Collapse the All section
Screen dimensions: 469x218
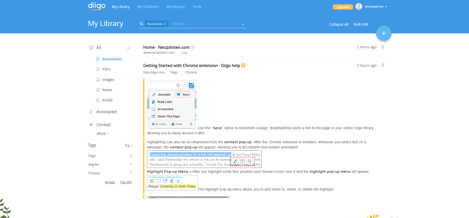coord(128,48)
